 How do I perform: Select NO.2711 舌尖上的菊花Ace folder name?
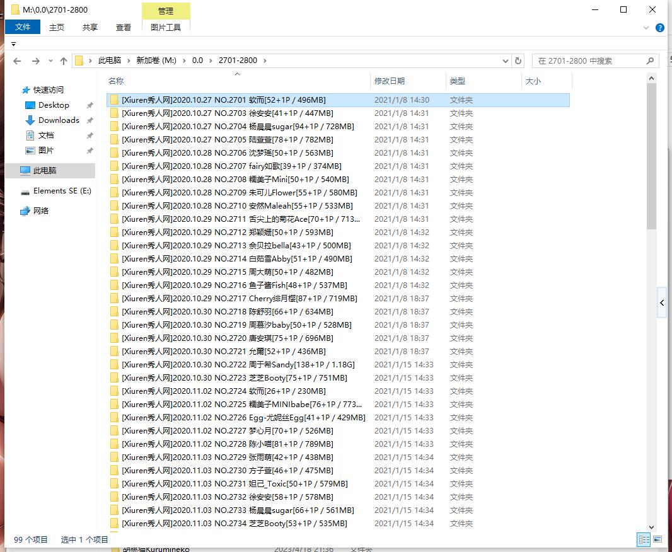pos(241,219)
